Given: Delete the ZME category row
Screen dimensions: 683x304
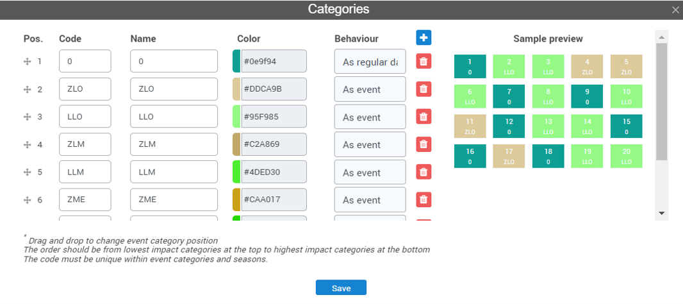Looking at the screenshot, I should click(424, 199).
